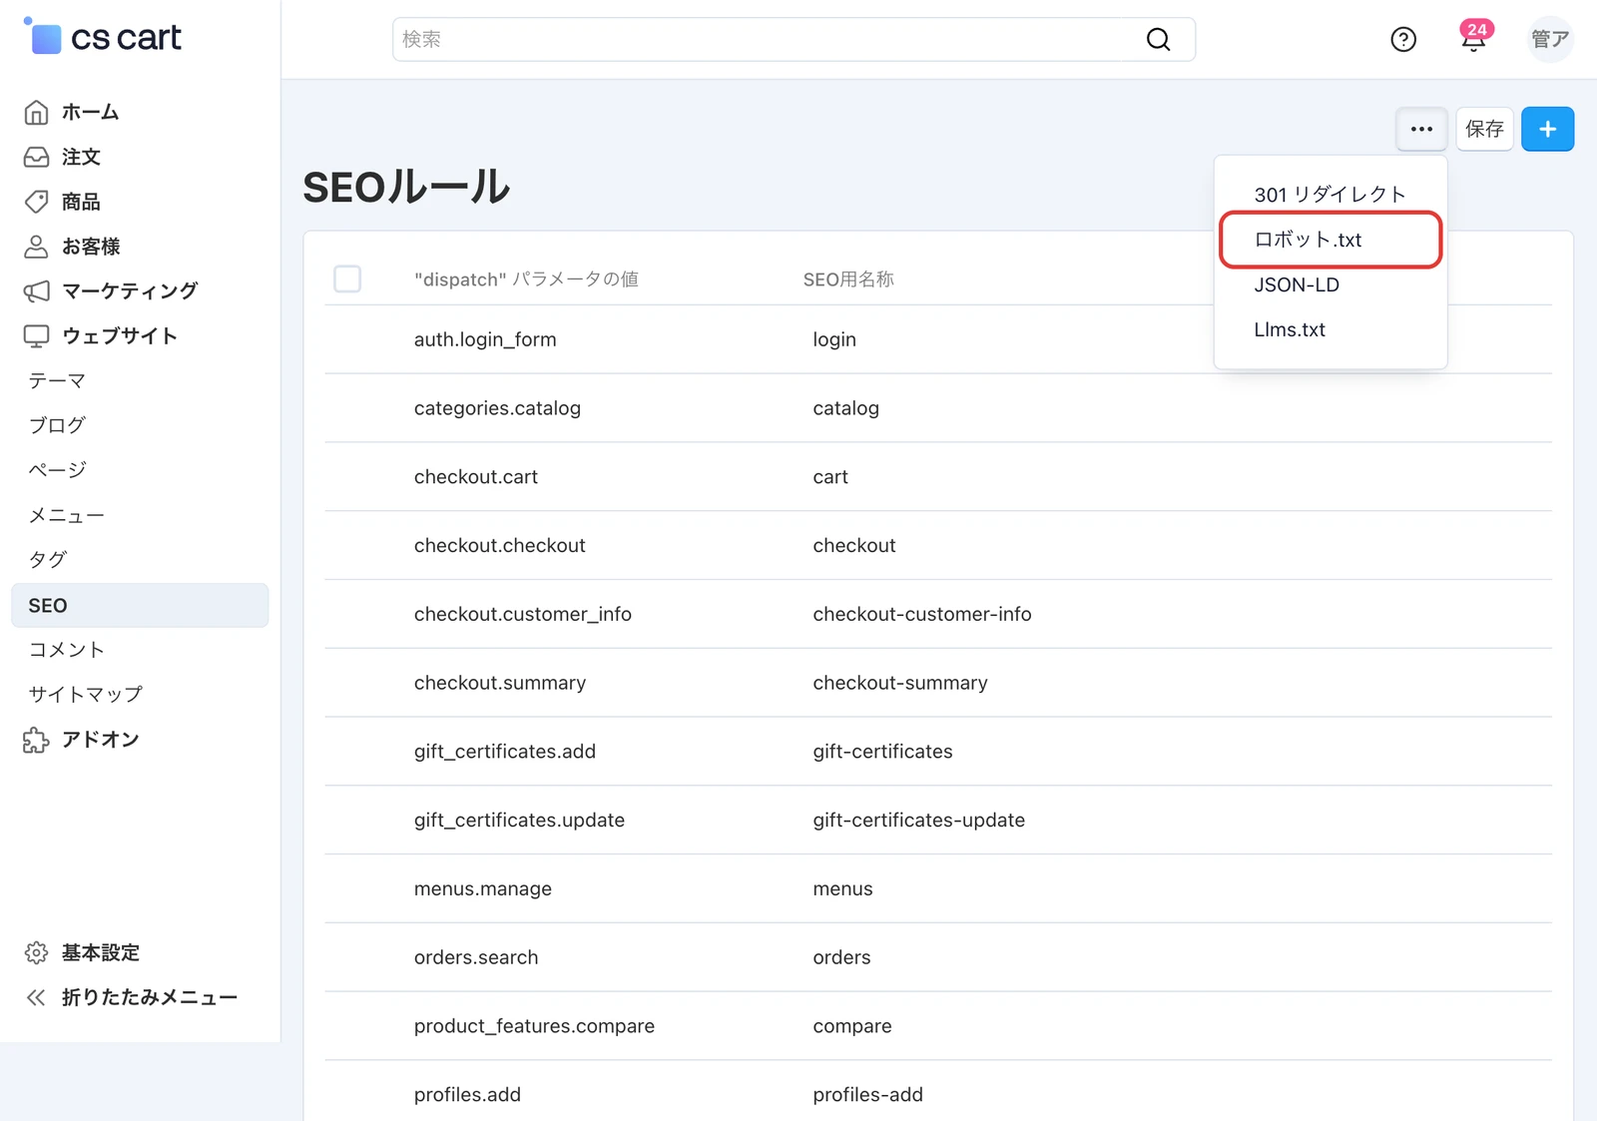Click the blue plus add button
Image resolution: width=1597 pixels, height=1121 pixels.
coord(1547,129)
